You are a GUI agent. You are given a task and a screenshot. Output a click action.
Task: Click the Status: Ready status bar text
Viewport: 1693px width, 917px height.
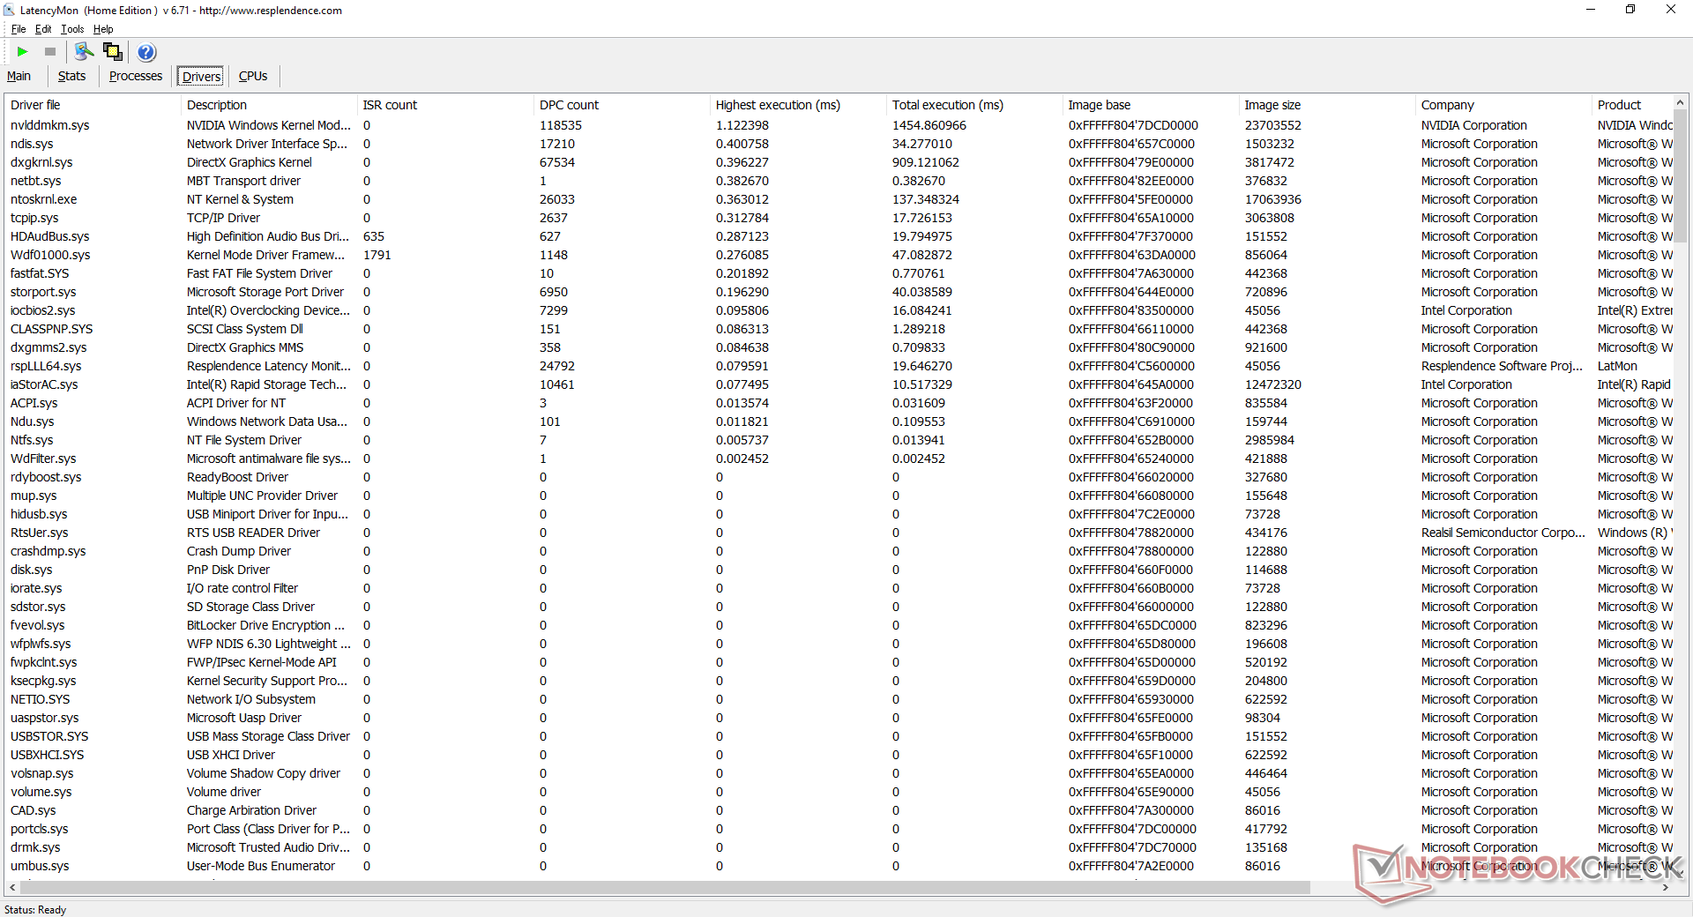35,910
